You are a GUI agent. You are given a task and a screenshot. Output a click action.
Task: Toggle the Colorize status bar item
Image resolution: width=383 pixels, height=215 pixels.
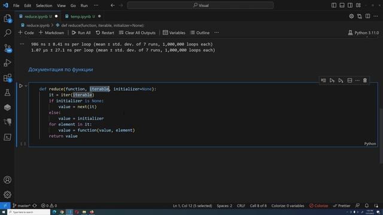(x=318, y=205)
